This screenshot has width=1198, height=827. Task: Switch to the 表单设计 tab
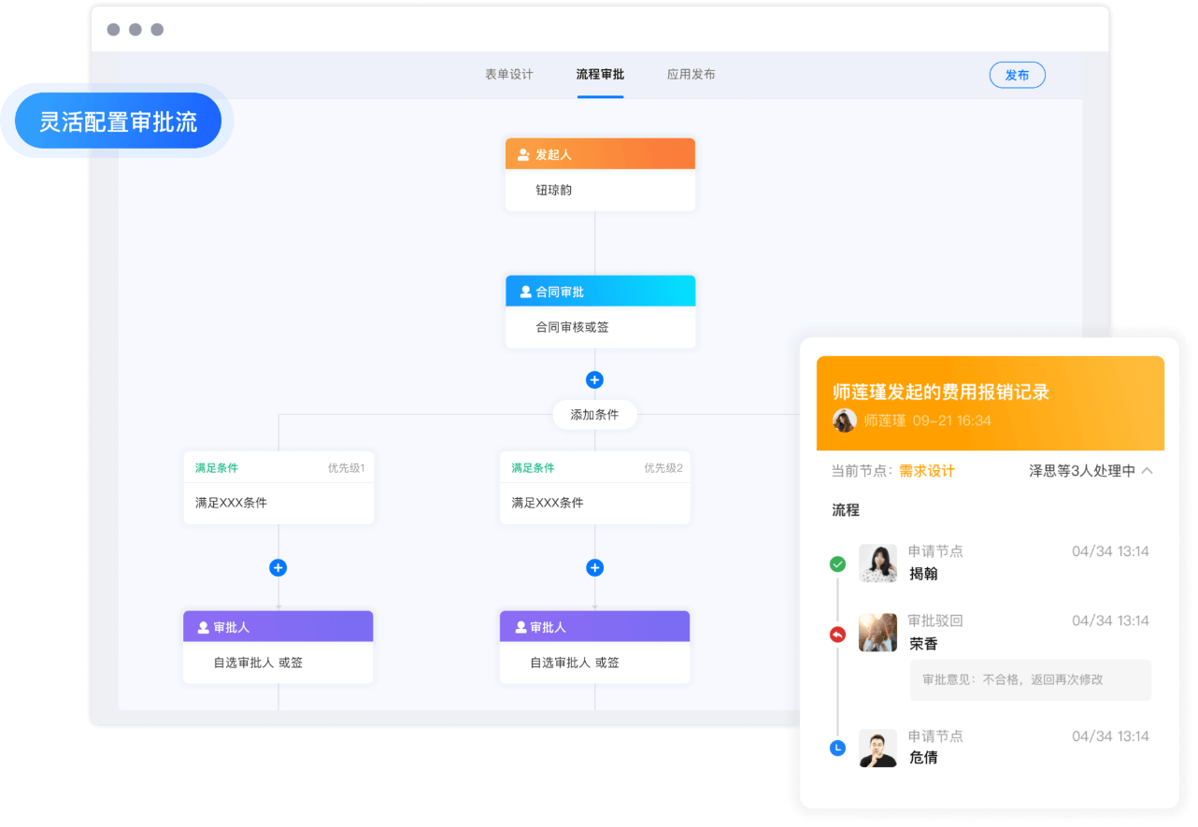pos(508,75)
